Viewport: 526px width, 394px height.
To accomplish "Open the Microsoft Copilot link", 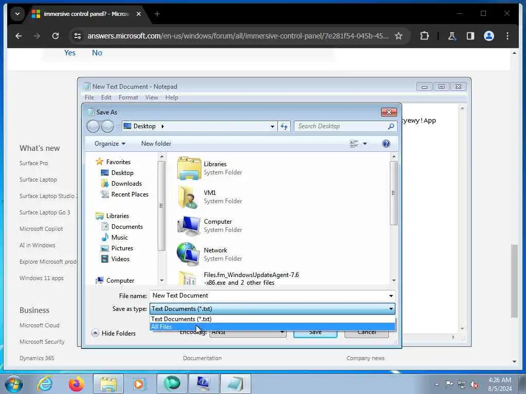I will [x=41, y=229].
